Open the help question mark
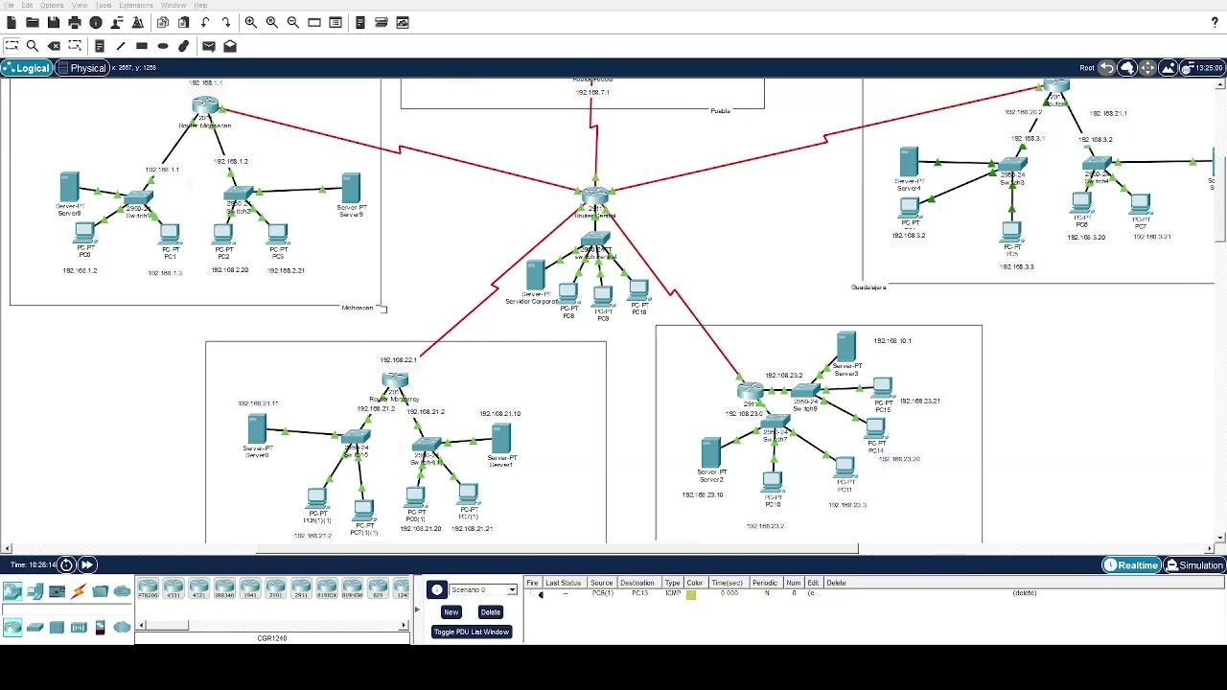This screenshot has height=690, width=1227. [x=1215, y=22]
